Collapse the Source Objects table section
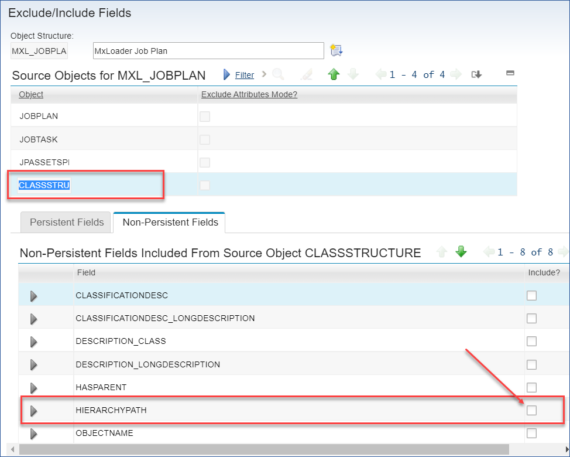 coord(510,73)
